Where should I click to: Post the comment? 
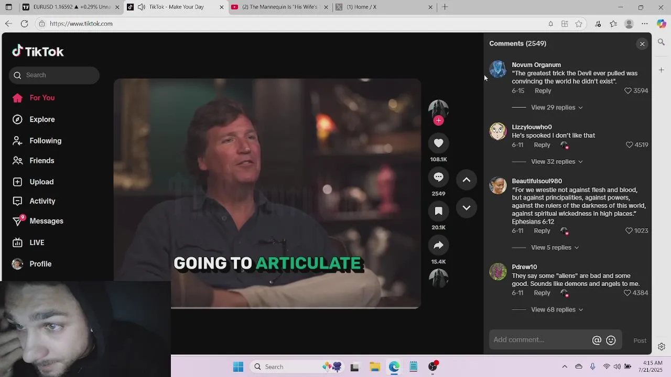pyautogui.click(x=640, y=341)
